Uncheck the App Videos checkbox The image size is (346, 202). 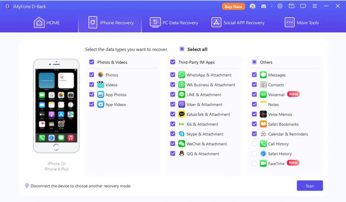click(x=92, y=104)
